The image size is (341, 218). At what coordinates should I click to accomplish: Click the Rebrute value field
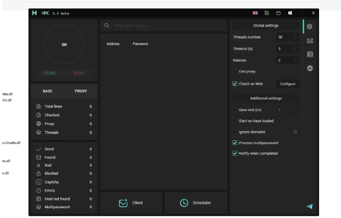pos(287,60)
